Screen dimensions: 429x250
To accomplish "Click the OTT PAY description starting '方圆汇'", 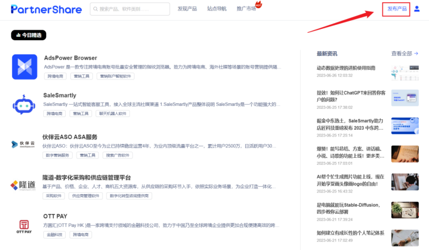I will 161,225.
